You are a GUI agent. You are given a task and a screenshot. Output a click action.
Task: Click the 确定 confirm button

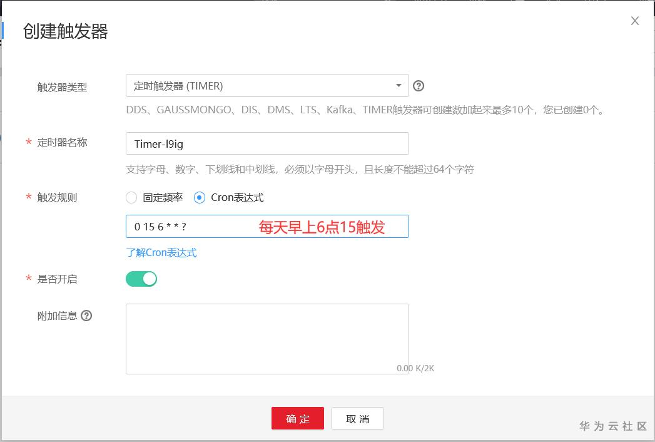click(298, 418)
